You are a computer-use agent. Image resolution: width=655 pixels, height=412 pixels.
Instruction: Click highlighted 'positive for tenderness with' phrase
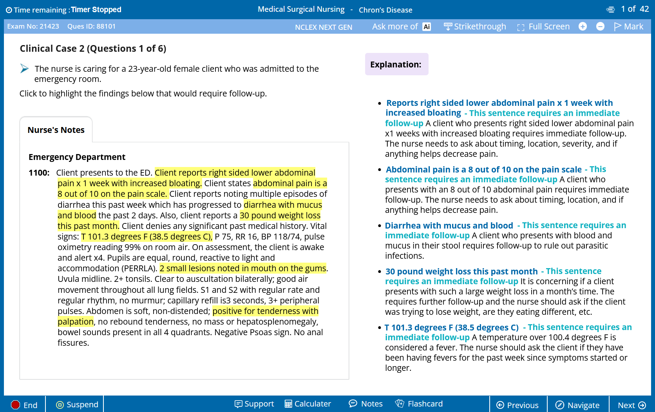[265, 311]
